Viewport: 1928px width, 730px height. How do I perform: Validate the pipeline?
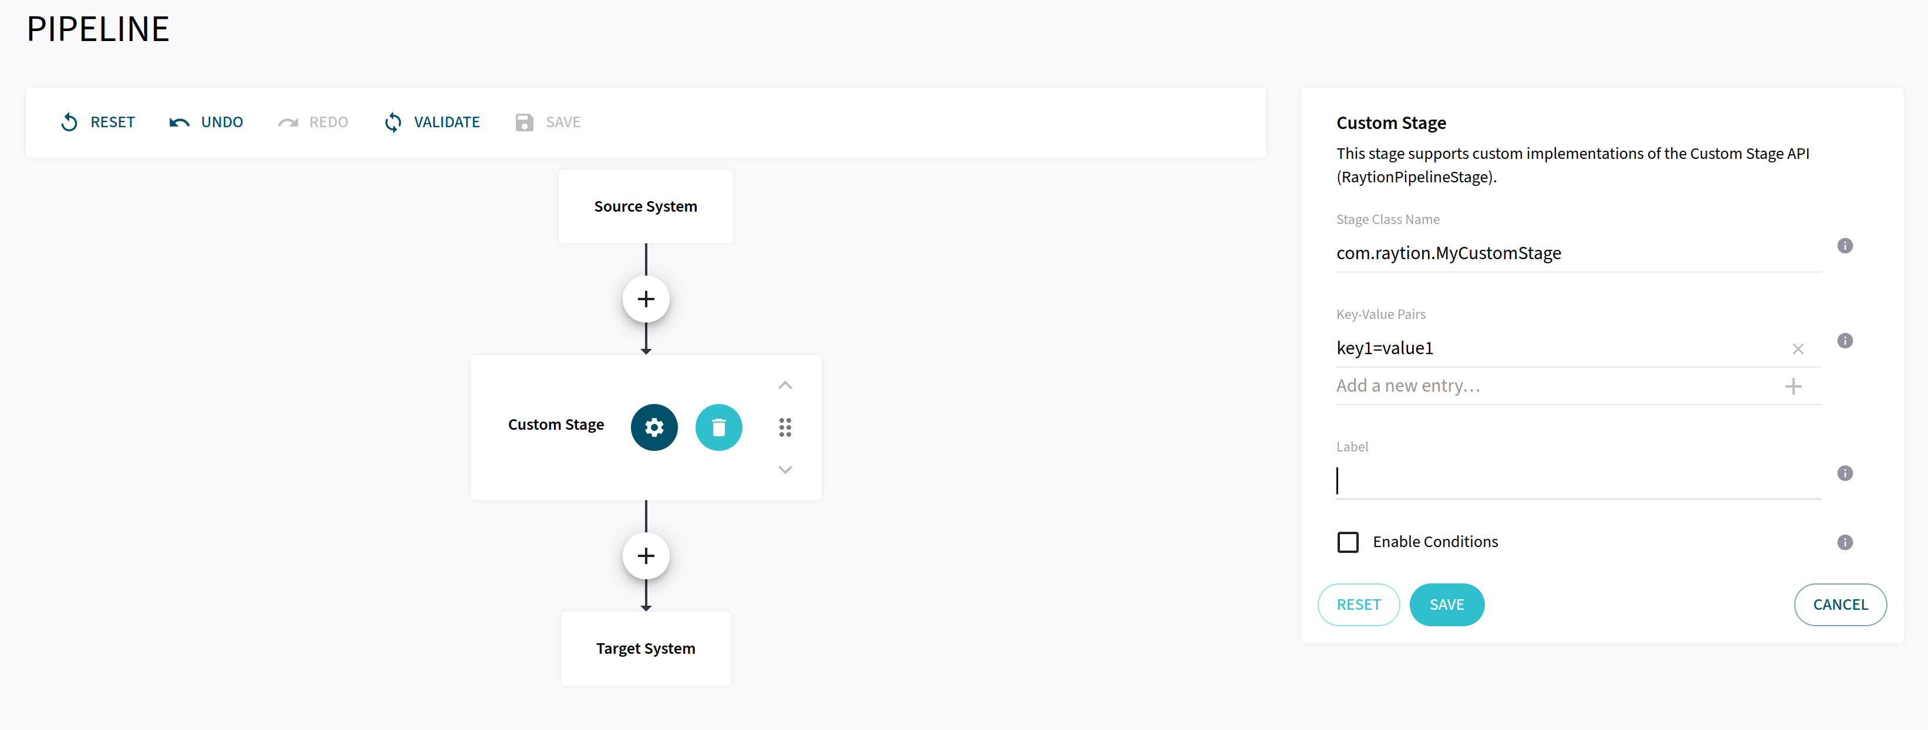(432, 122)
